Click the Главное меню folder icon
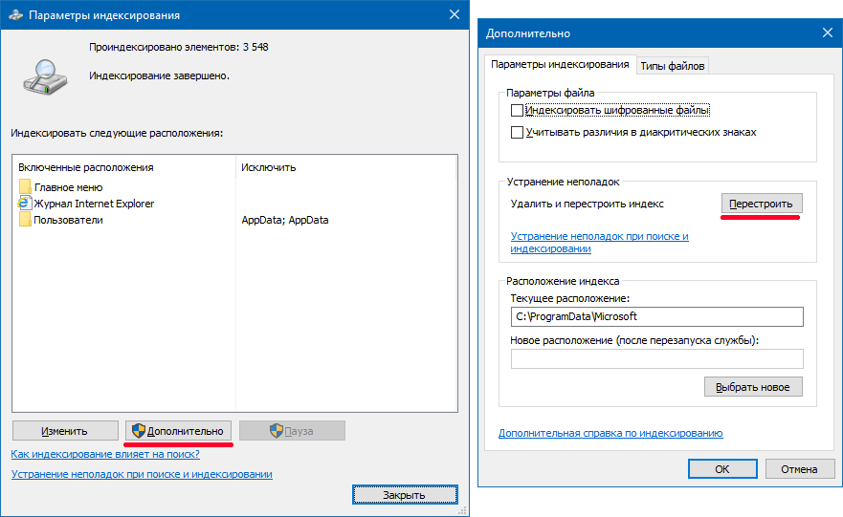The width and height of the screenshot is (843, 517). click(25, 187)
